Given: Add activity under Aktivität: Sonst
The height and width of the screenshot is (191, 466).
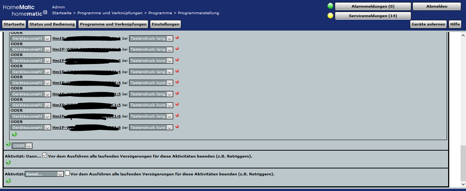Looking at the screenshot, I should (8, 180).
